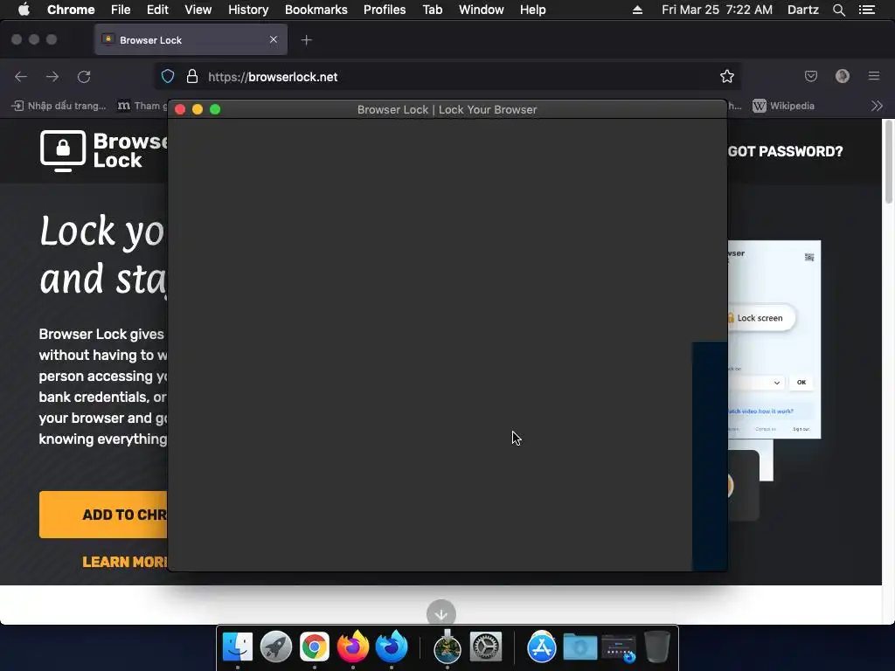
Task: Open the Window menu
Action: tap(482, 10)
